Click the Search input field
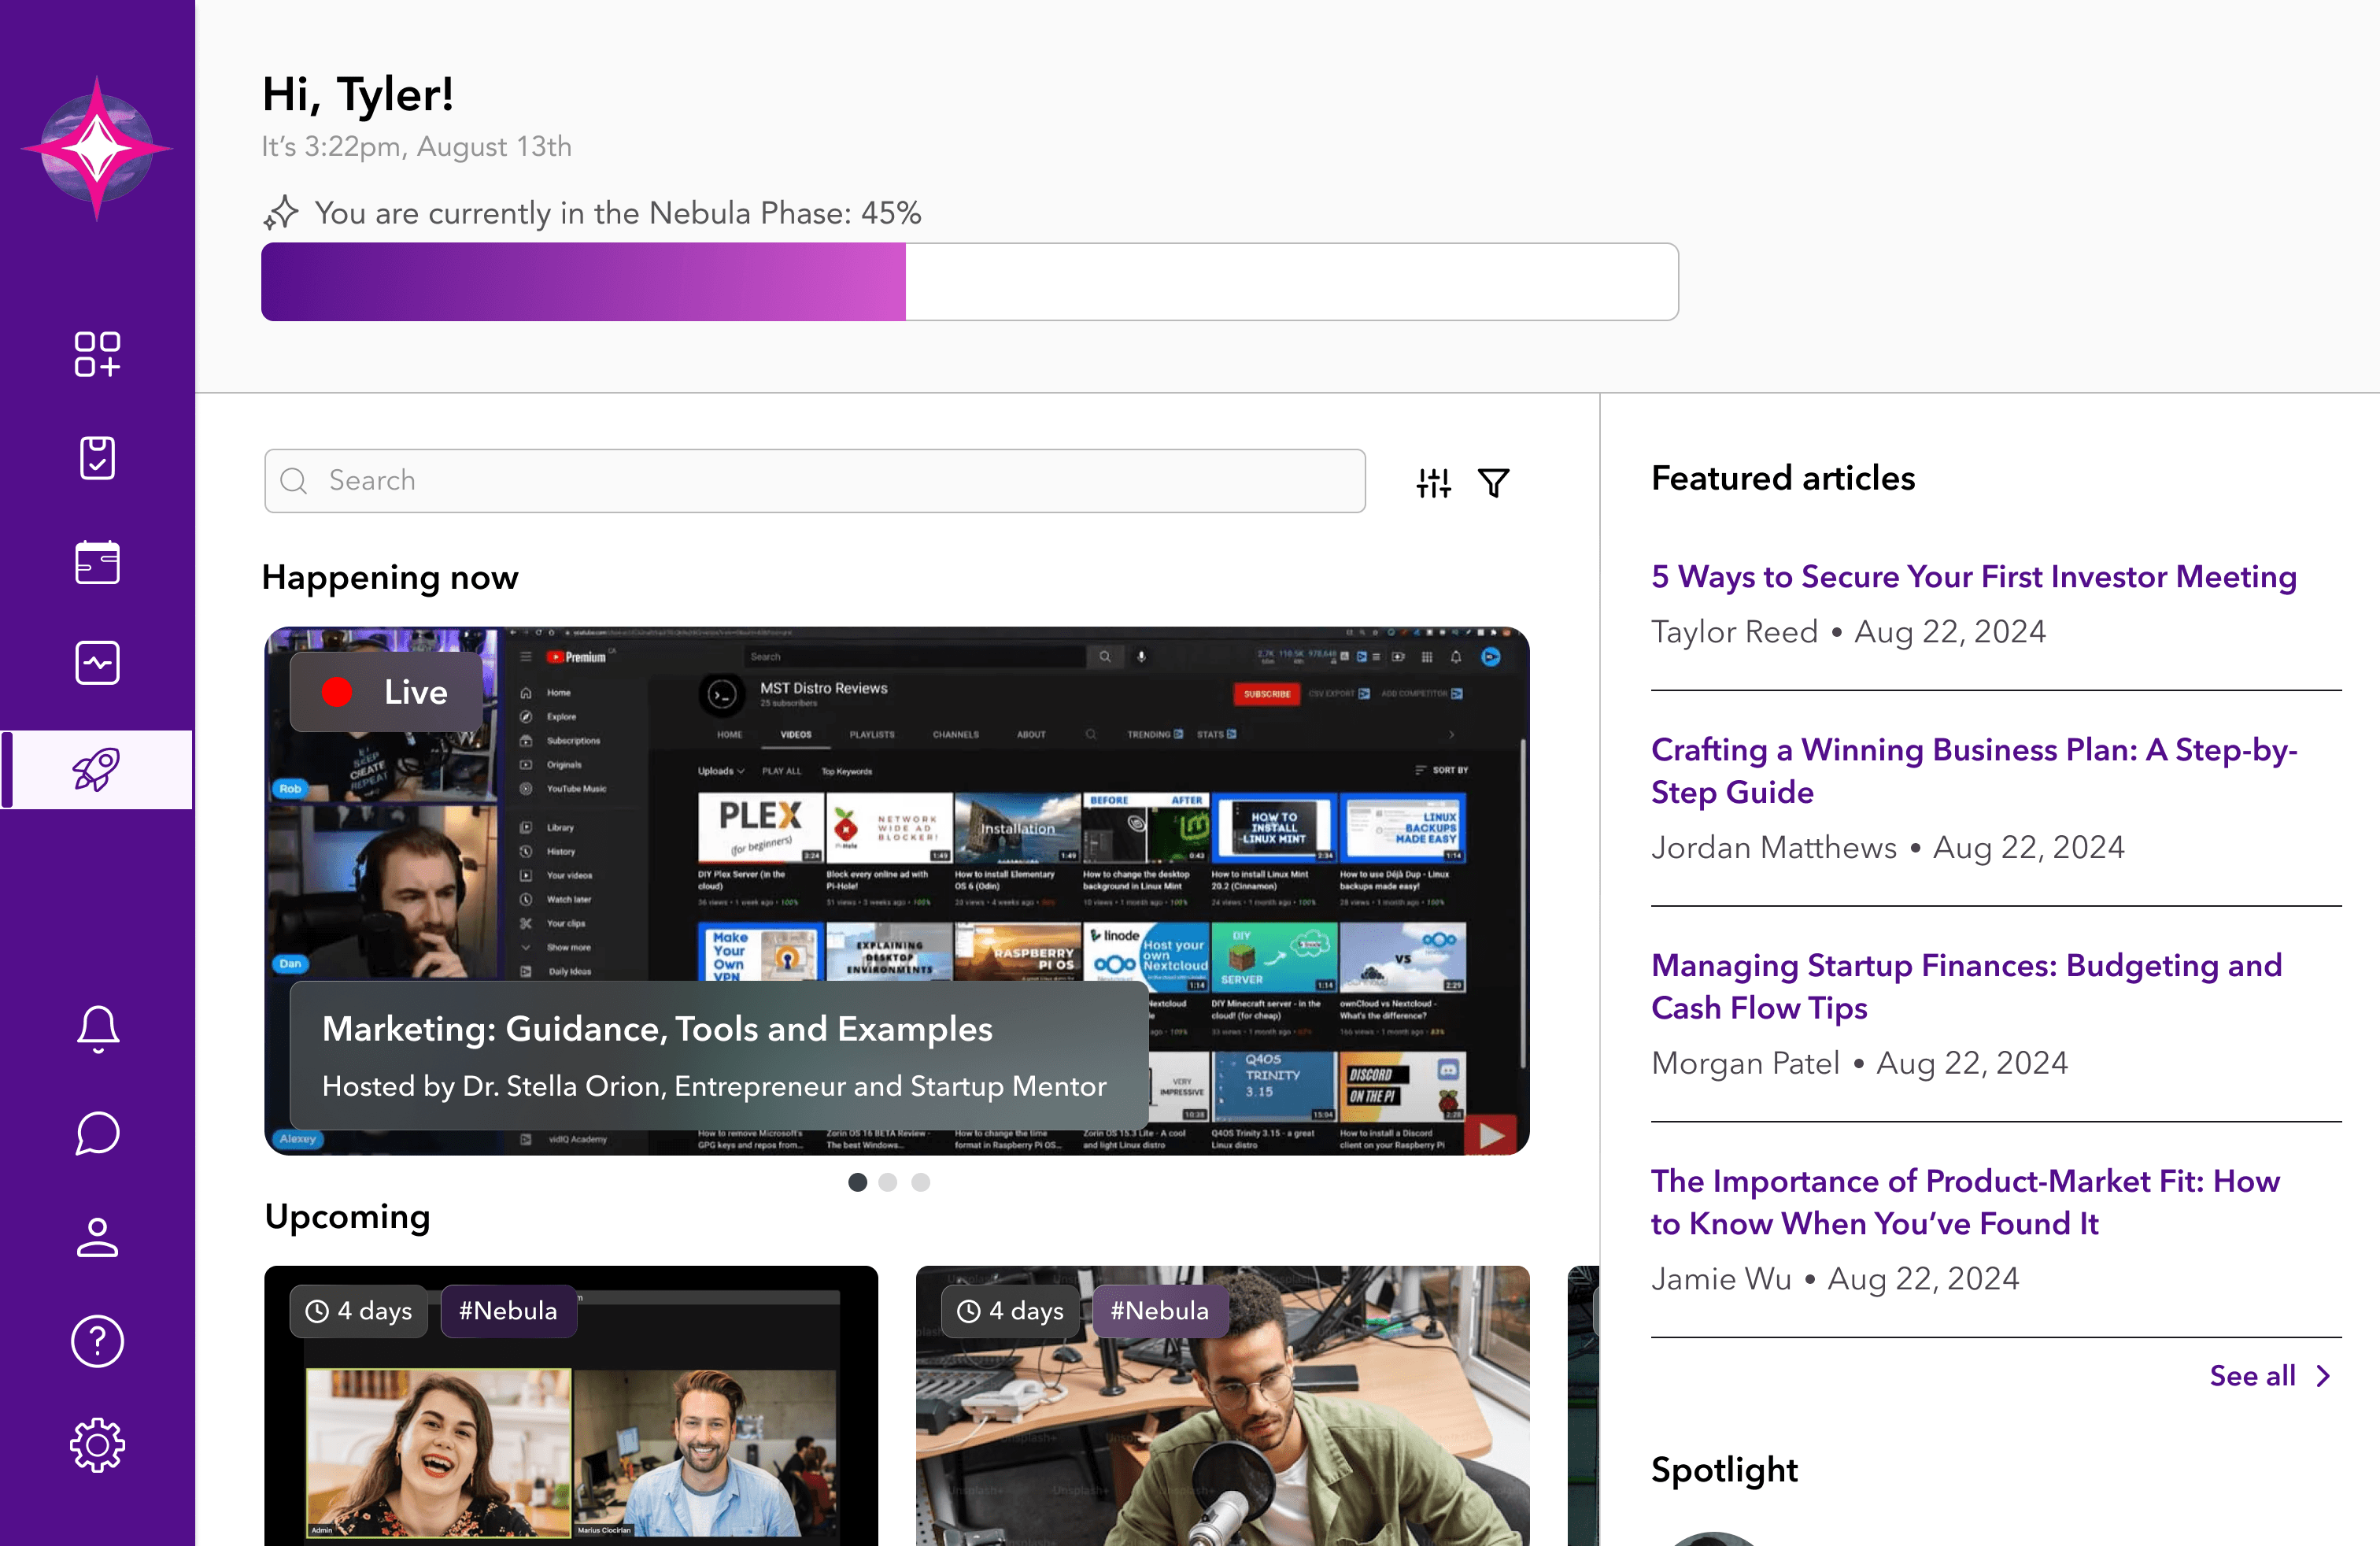 (814, 481)
